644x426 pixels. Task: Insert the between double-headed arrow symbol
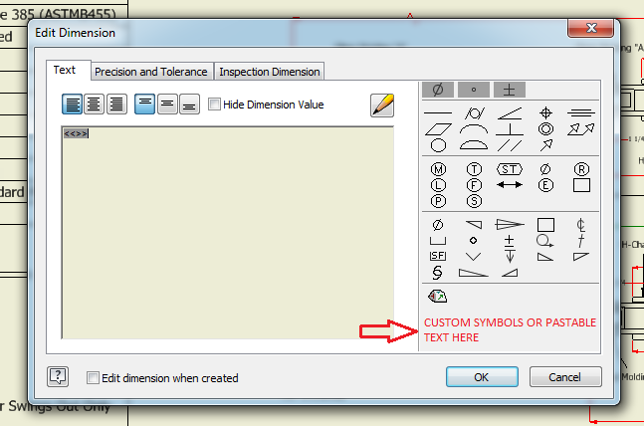pyautogui.click(x=510, y=185)
